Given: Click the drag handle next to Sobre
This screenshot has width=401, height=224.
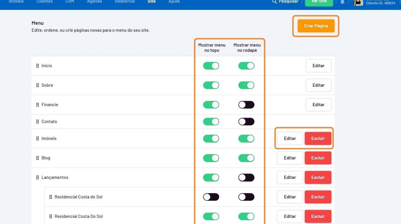Looking at the screenshot, I should (x=38, y=85).
